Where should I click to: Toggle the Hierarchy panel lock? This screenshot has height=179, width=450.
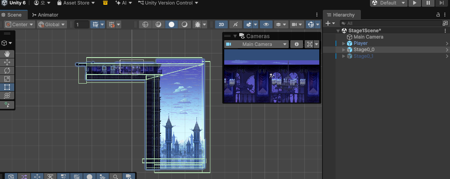point(438,15)
